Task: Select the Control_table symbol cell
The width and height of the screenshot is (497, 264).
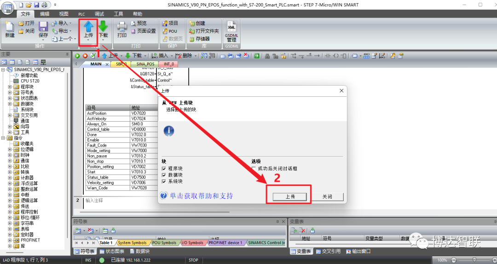Action: [x=108, y=129]
